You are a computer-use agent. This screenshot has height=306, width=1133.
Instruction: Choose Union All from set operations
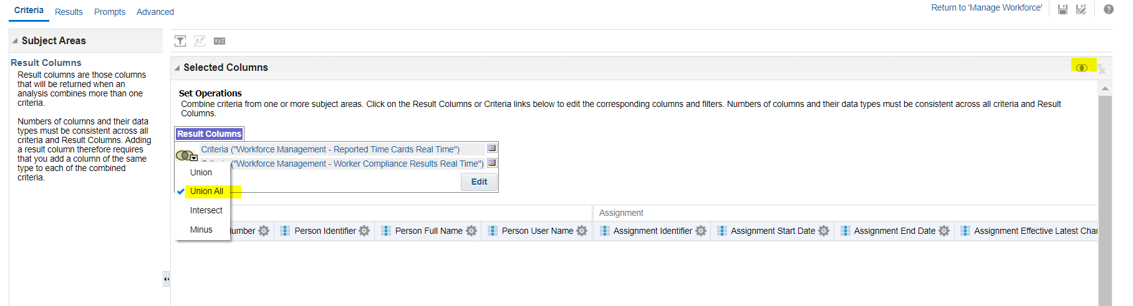pos(206,191)
